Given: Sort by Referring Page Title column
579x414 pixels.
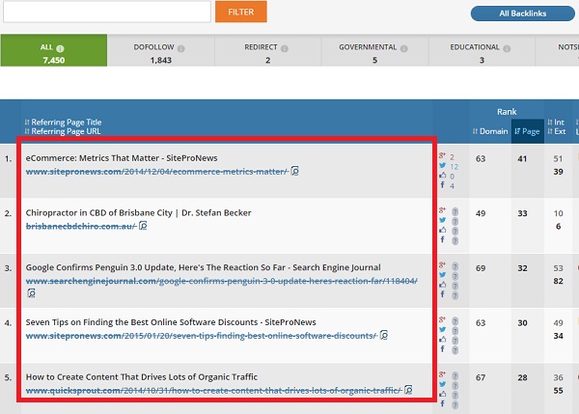Looking at the screenshot, I should tap(64, 122).
